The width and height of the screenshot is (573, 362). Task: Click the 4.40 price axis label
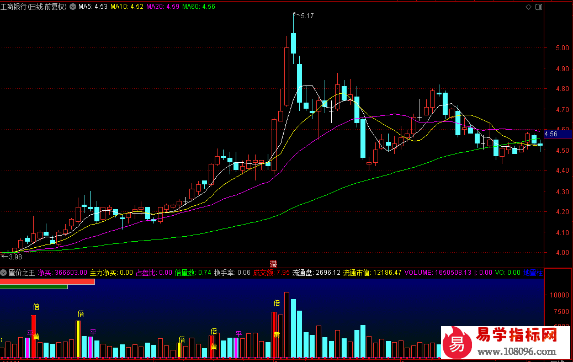coord(562,171)
